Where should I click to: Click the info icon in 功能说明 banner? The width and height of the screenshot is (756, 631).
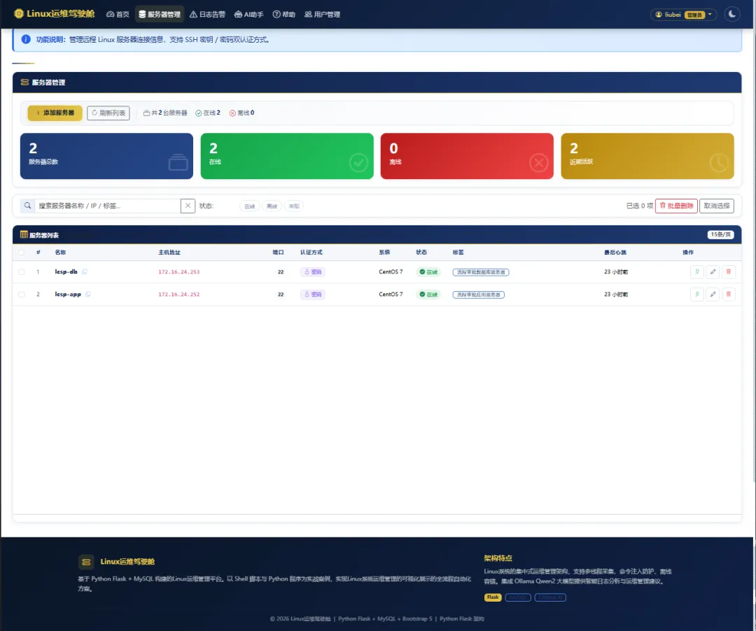pos(26,39)
